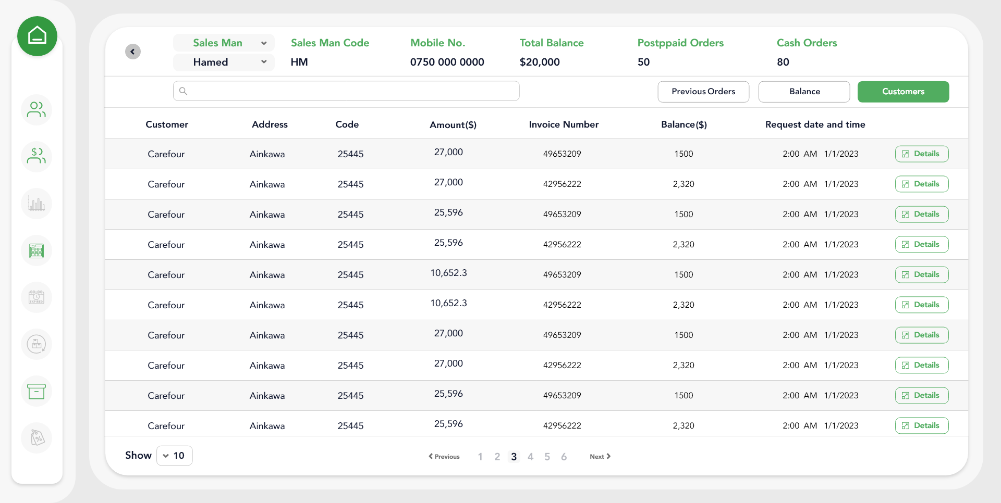Switch to Customers tab
The image size is (1001, 503).
(x=904, y=92)
